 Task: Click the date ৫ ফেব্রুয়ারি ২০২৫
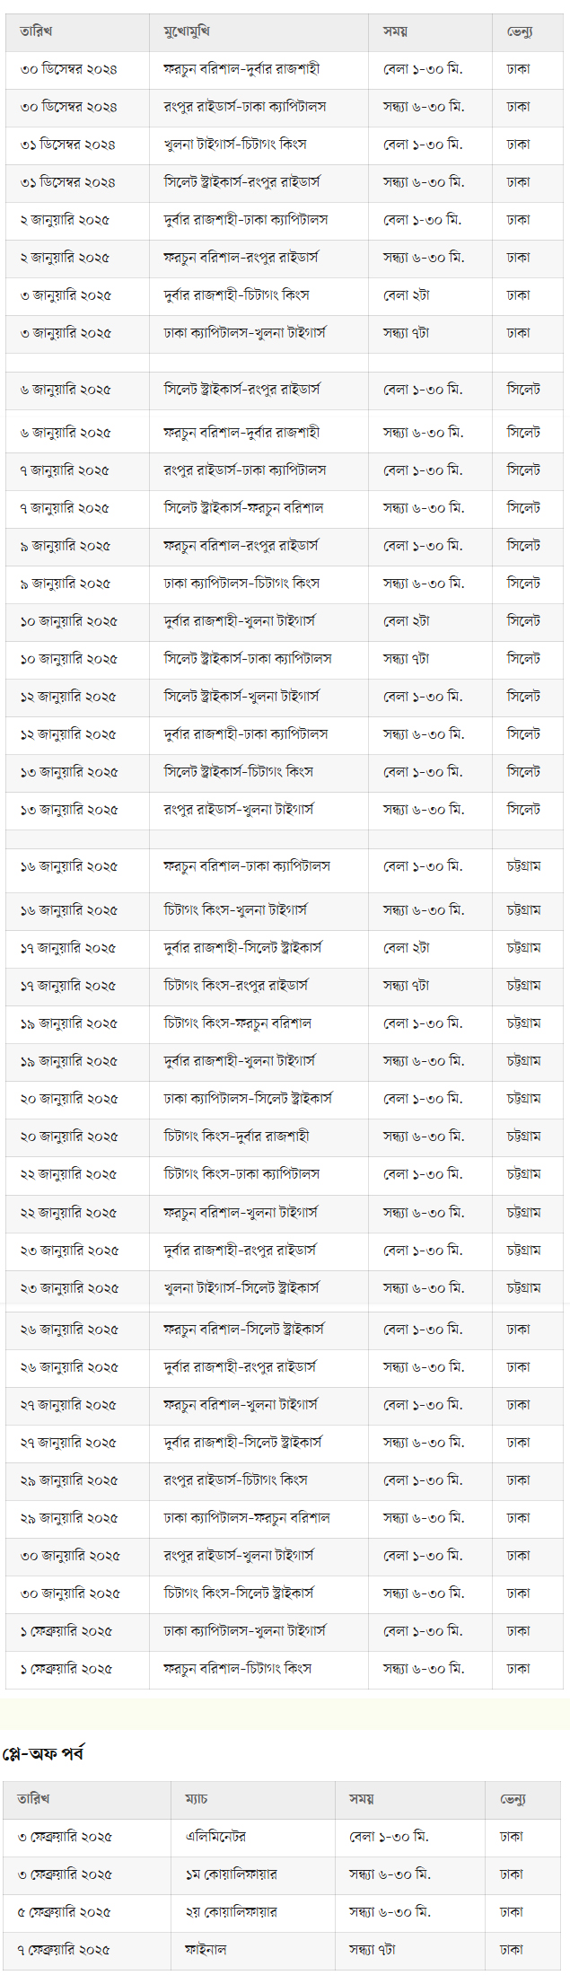tap(65, 1912)
